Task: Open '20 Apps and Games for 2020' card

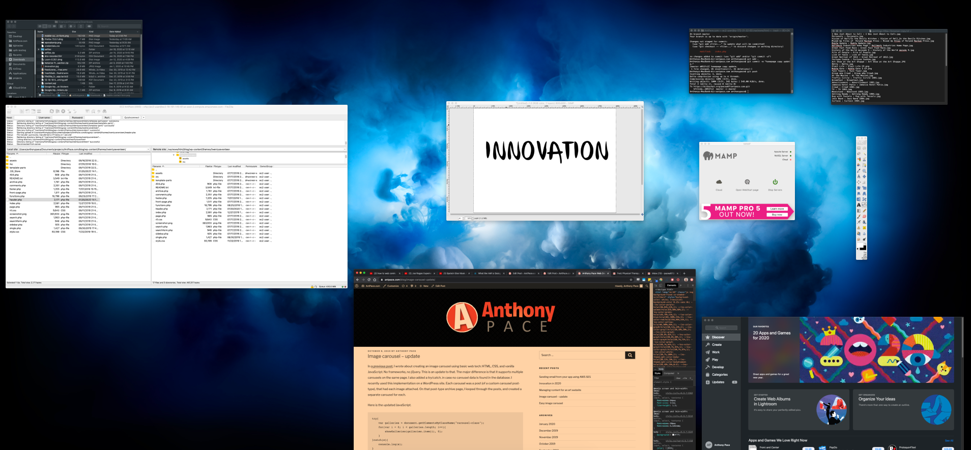Action: click(851, 350)
